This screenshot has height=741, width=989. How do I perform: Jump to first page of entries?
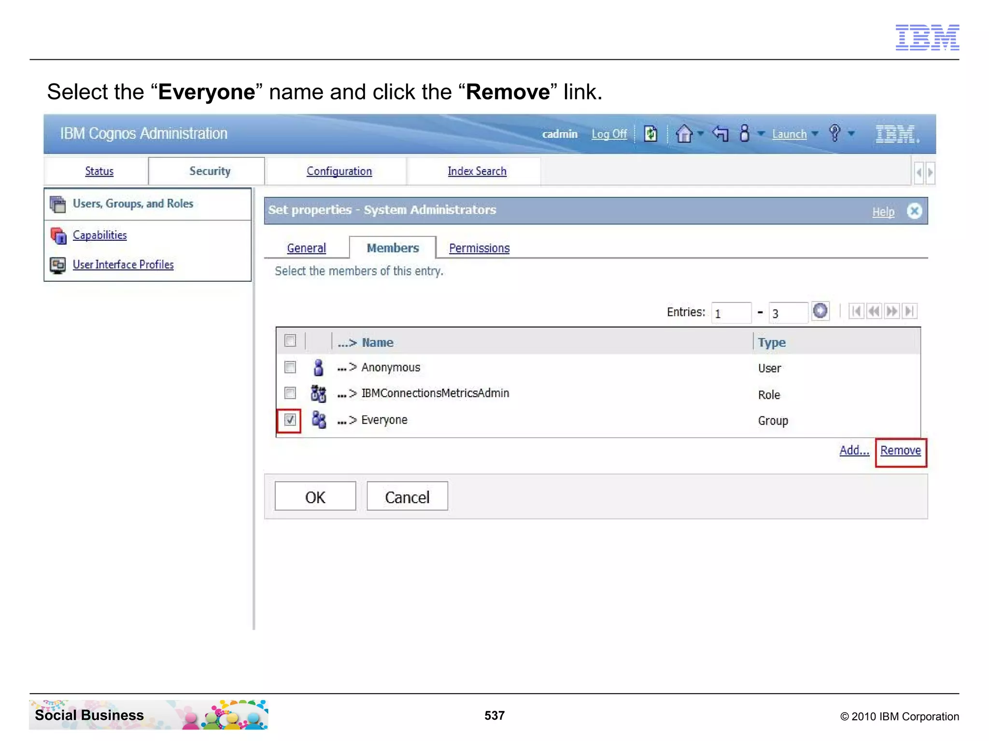click(856, 311)
